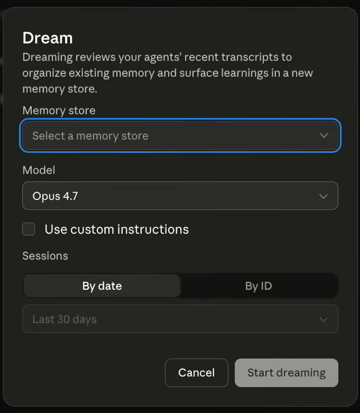Click the chevron arrow in Last 30 days field
This screenshot has height=413, width=360.
pos(323,320)
